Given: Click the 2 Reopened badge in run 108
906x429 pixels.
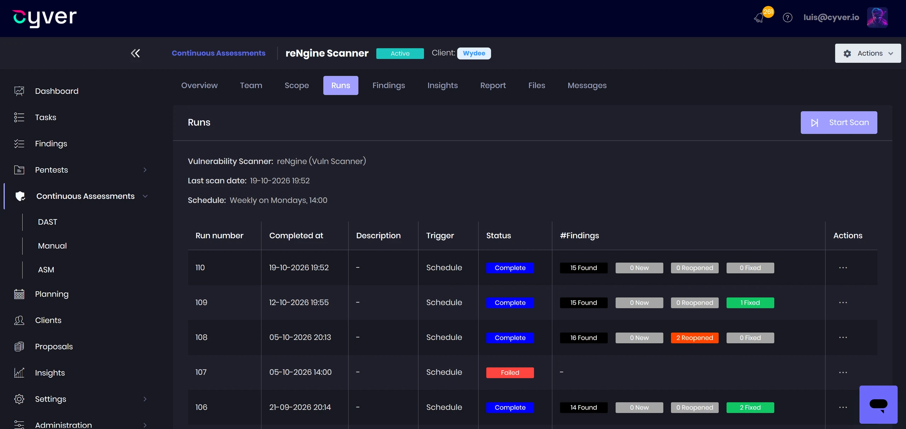Looking at the screenshot, I should (x=694, y=338).
